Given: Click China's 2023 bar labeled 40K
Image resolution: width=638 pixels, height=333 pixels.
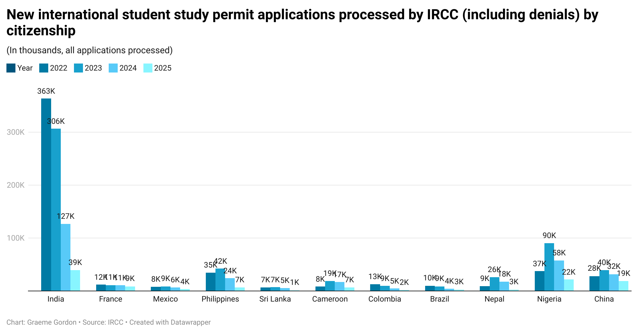Looking at the screenshot, I should [x=604, y=280].
